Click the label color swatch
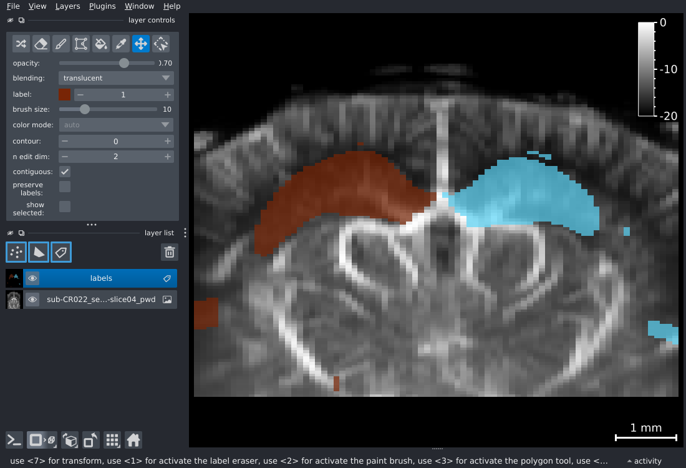 click(64, 95)
